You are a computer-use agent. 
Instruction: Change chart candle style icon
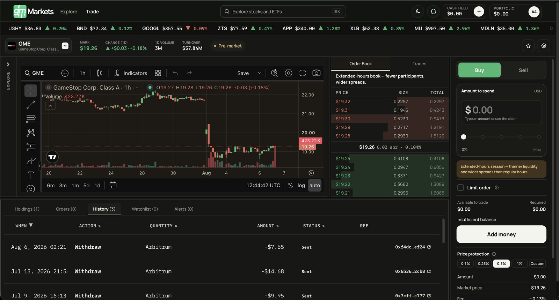[x=100, y=73]
